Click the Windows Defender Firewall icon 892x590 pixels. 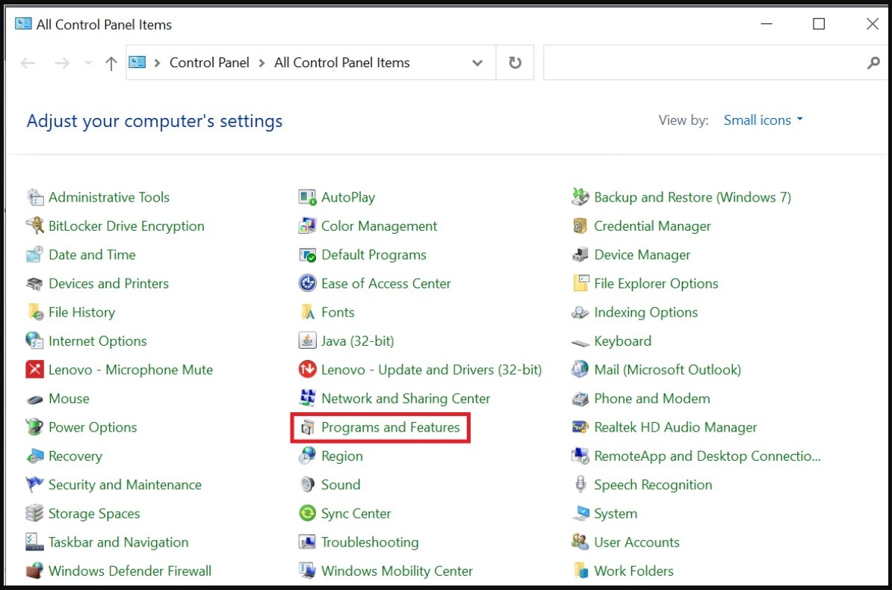(34, 571)
